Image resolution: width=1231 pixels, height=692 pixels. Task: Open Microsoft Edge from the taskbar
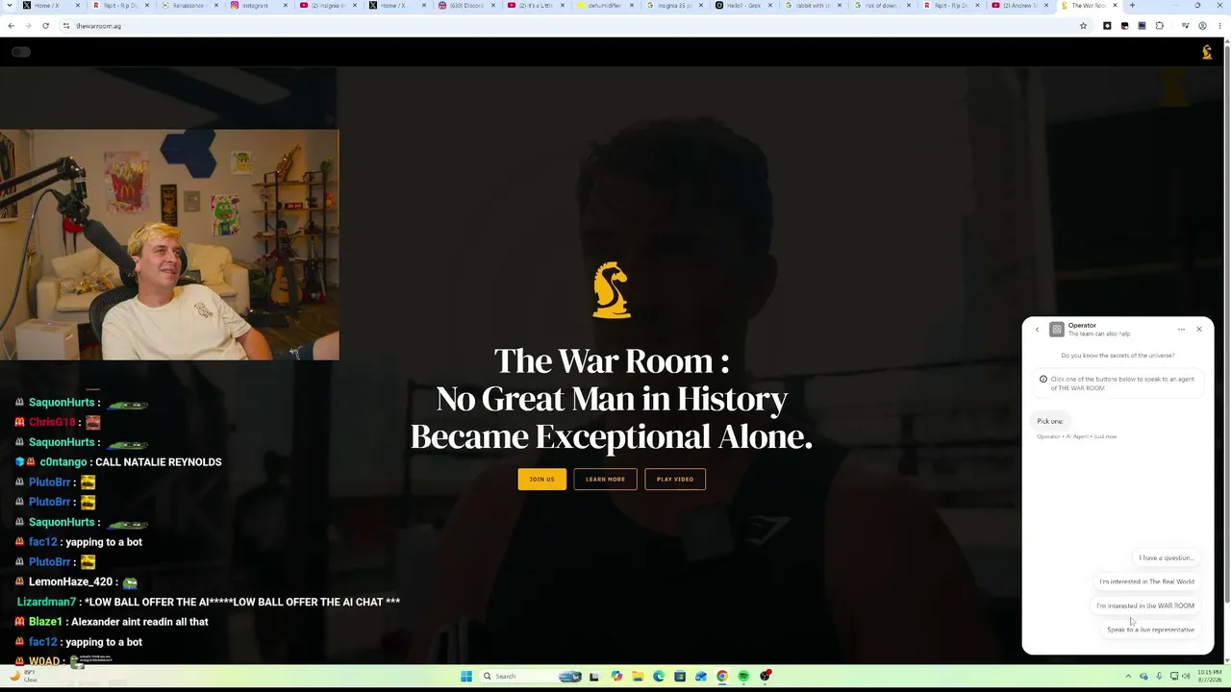(x=659, y=677)
